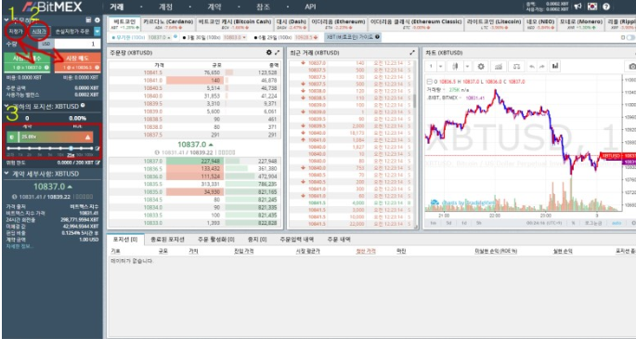This screenshot has width=636, height=339.
Task: Open the chart settings gear
Action: [x=481, y=66]
